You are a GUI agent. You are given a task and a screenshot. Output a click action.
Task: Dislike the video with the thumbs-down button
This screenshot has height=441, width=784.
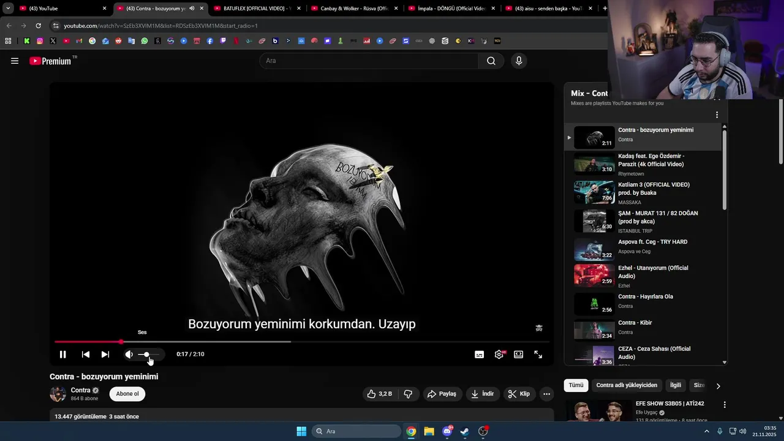[x=408, y=394]
